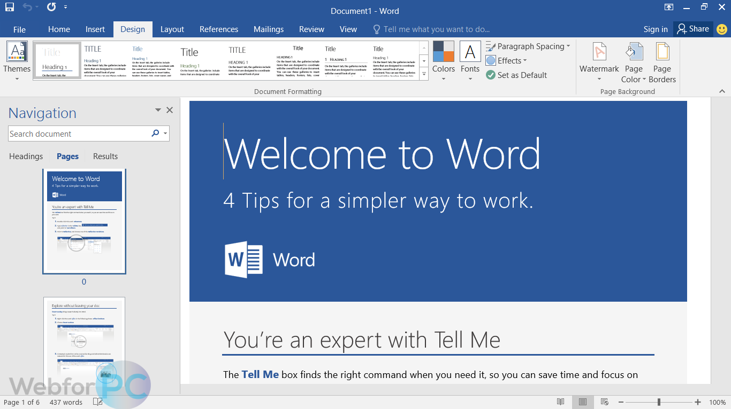The width and height of the screenshot is (731, 409).
Task: Click the zoom in plus button
Action: click(698, 402)
